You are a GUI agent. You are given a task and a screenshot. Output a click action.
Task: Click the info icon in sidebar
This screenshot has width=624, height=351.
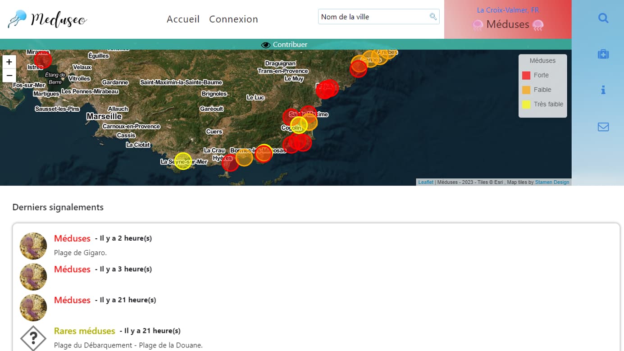[603, 90]
